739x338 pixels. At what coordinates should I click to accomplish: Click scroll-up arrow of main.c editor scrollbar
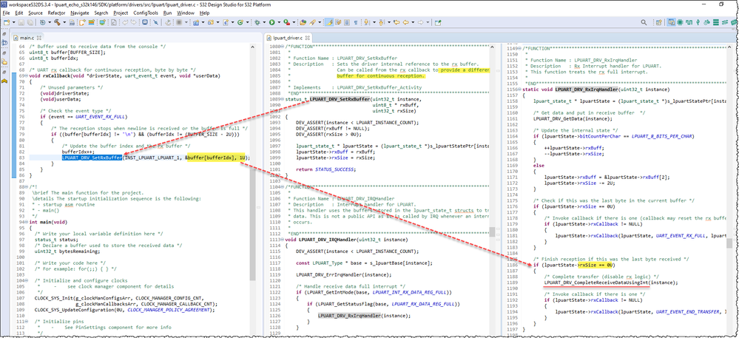pyautogui.click(x=252, y=47)
